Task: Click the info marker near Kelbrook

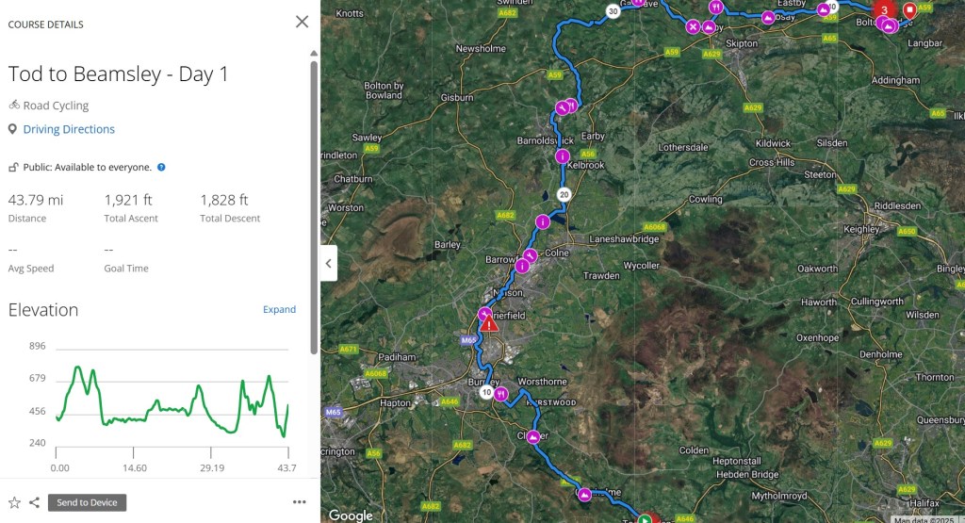Action: click(x=563, y=156)
